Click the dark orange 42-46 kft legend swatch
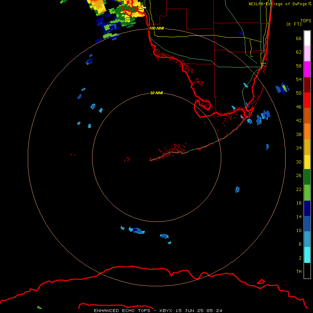The image size is (313, 313). 307,115
